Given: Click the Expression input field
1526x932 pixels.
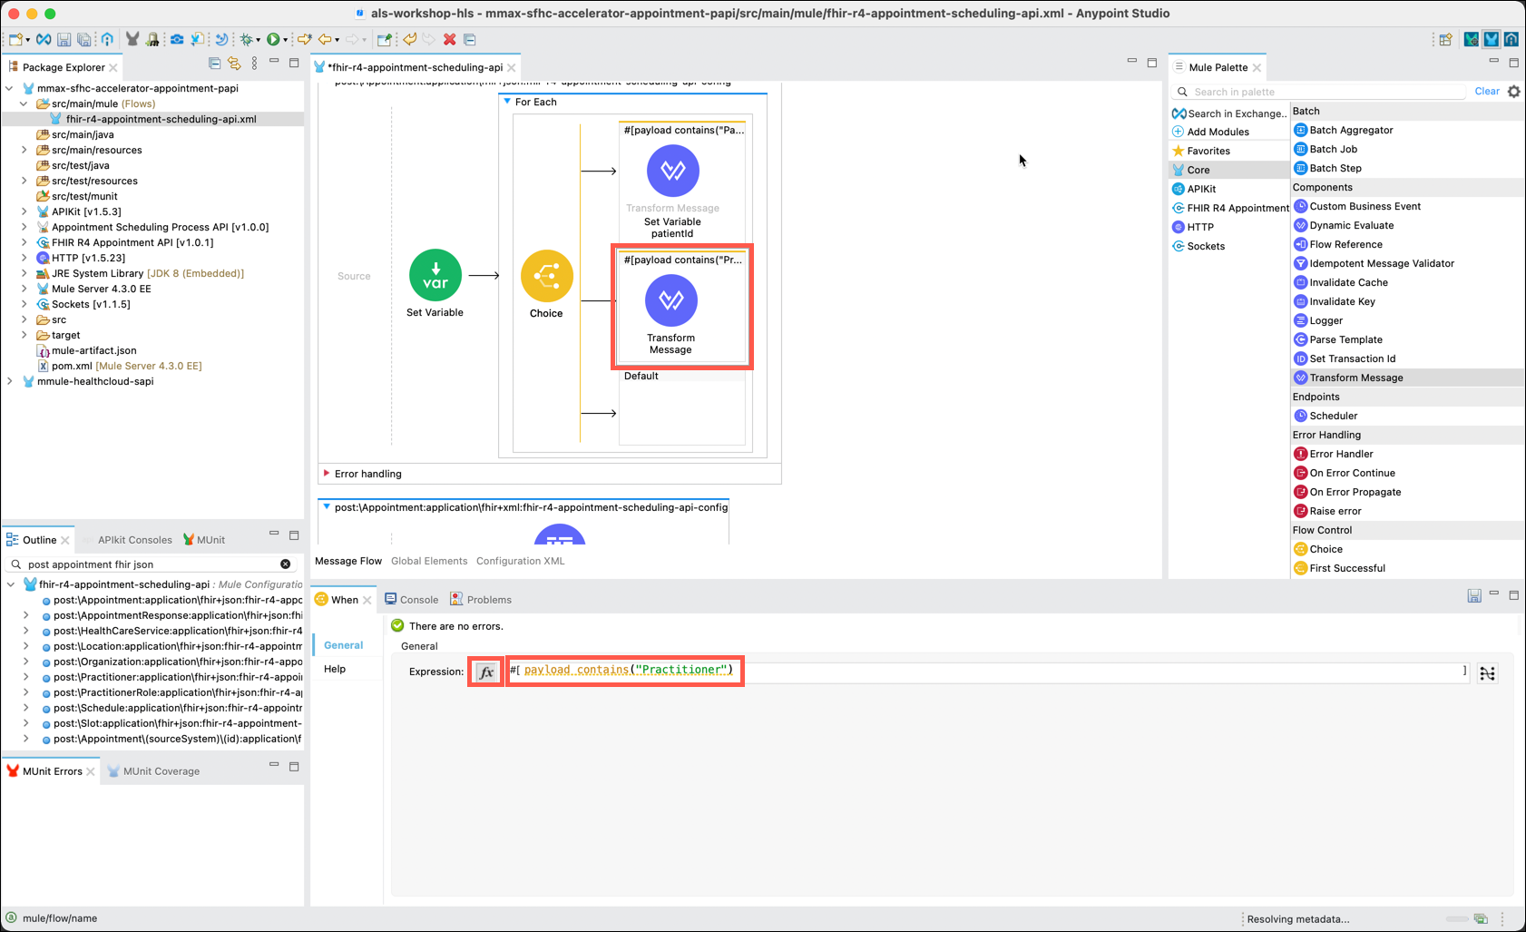Looking at the screenshot, I should [986, 672].
